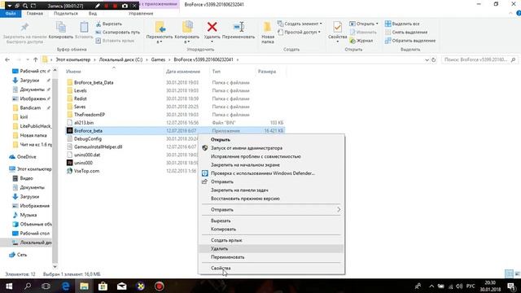Choose Run as administrator in the context menu
This screenshot has height=293, width=521.
pos(271,148)
